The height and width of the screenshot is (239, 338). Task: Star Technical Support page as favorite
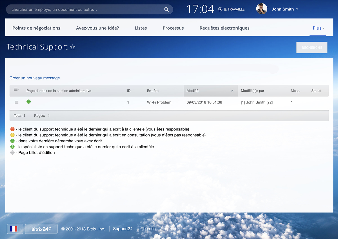point(73,47)
